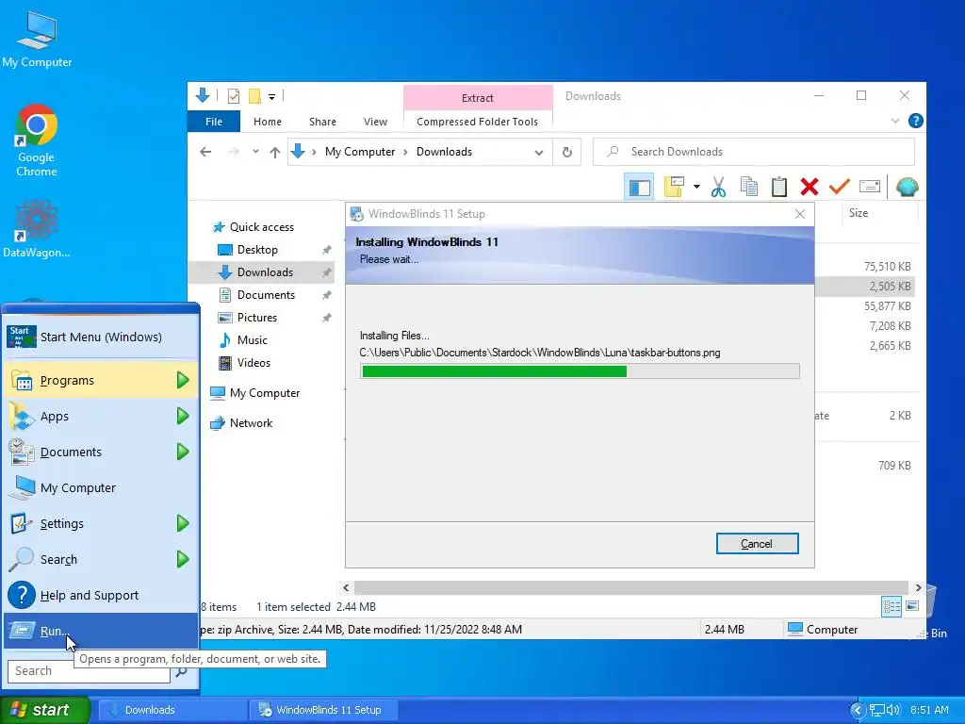Click the globe shell icon in toolbar
965x724 pixels.
pyautogui.click(x=908, y=187)
